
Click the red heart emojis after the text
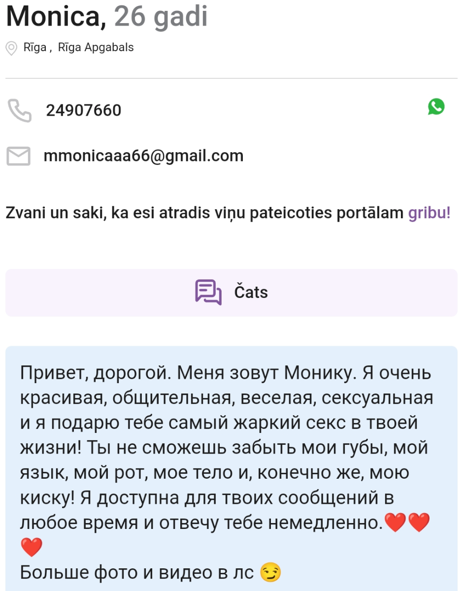407,522
